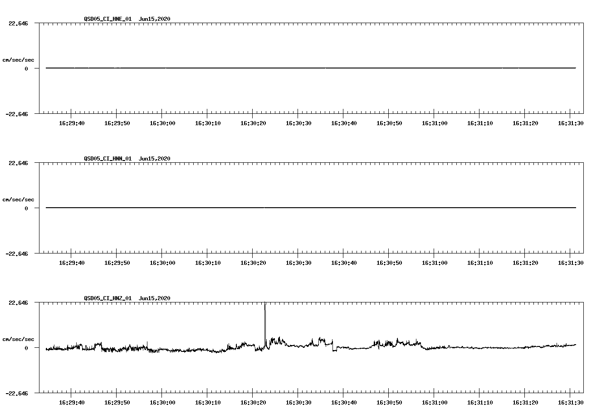Click 16:31:10 time label on HNN axis

480,263
